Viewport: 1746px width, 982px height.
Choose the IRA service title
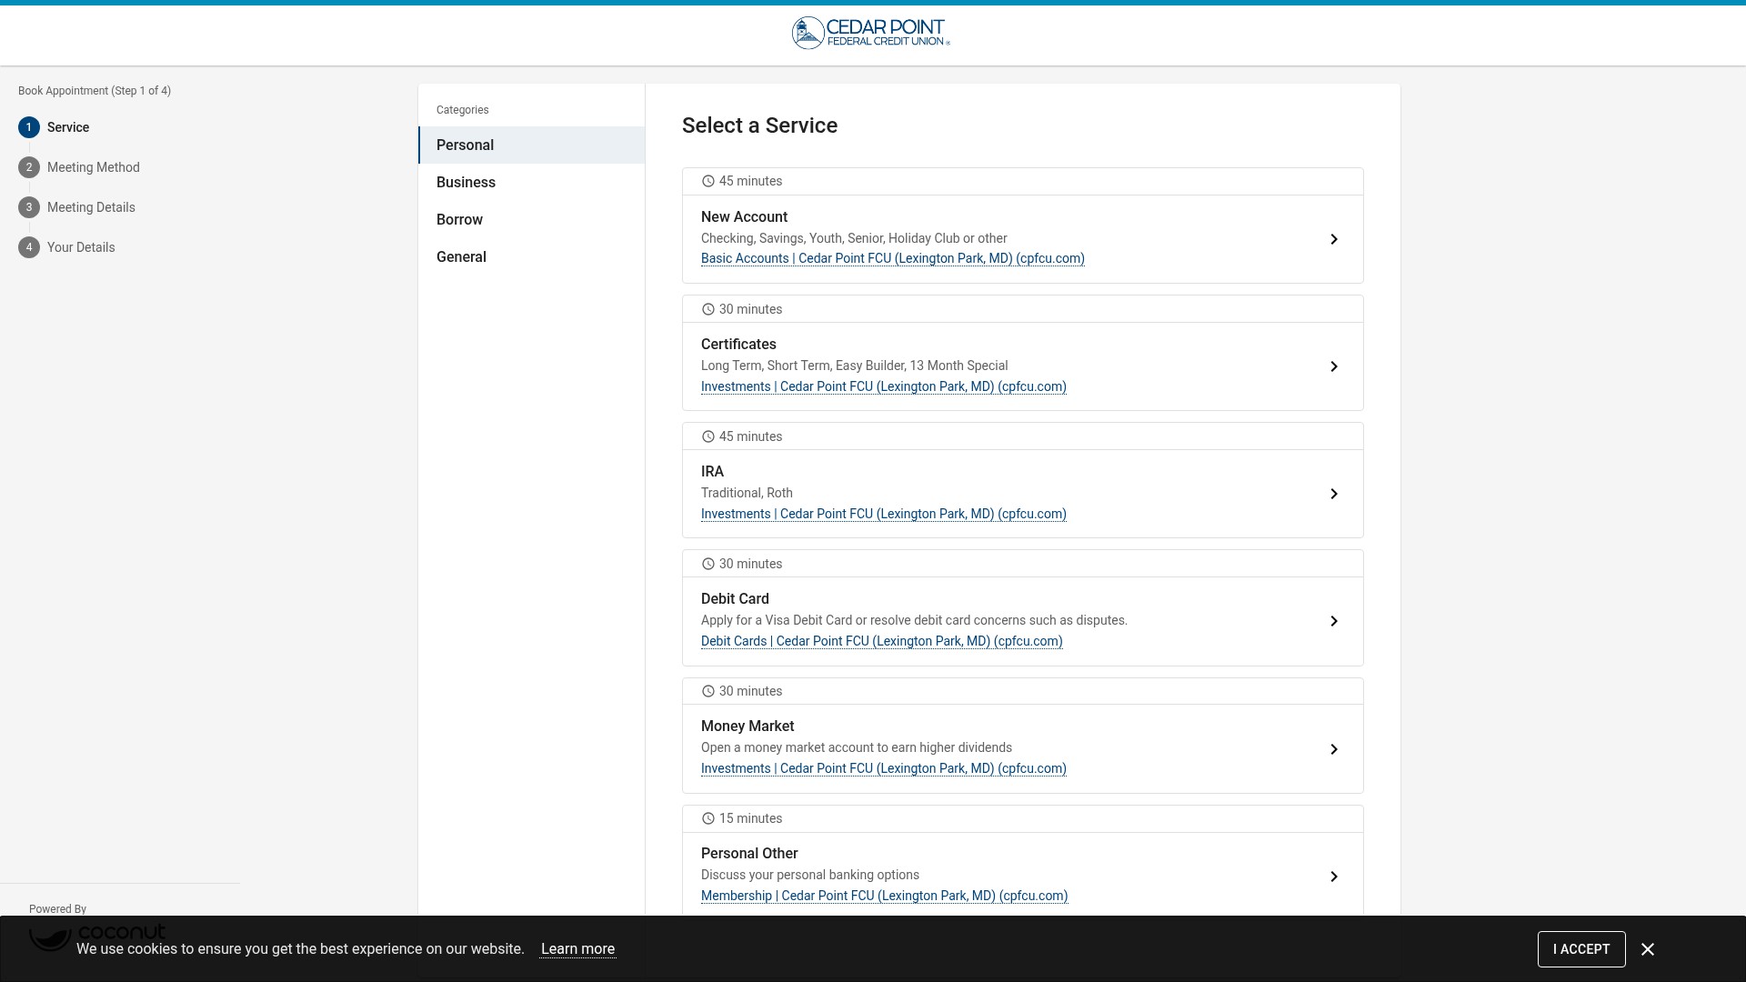click(x=712, y=472)
